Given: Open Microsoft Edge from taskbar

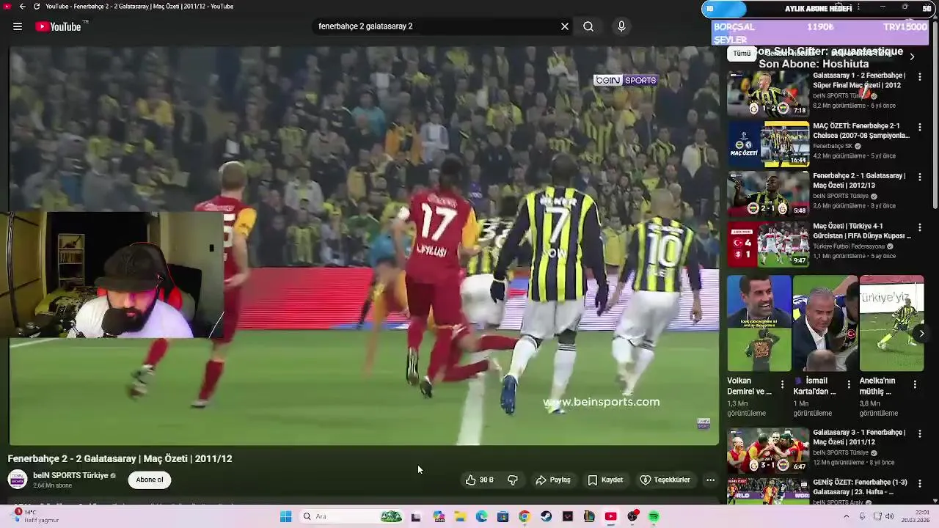Looking at the screenshot, I should (x=482, y=516).
